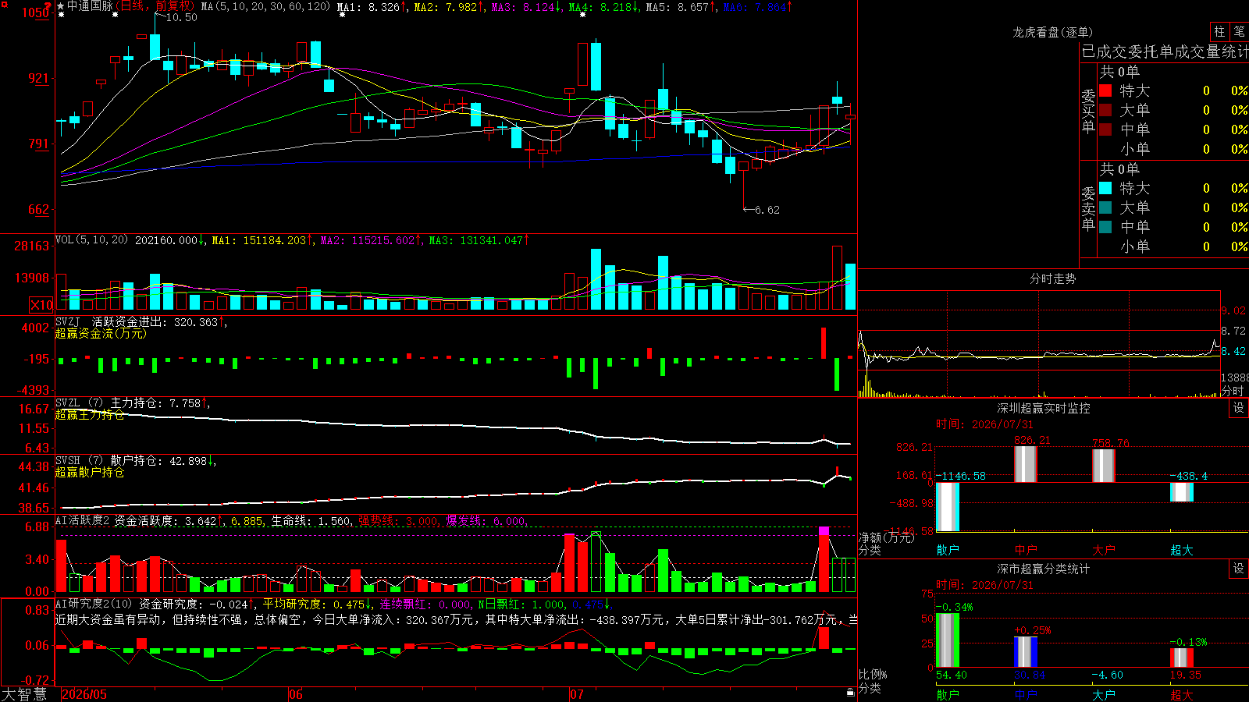This screenshot has width=1249, height=702.
Task: Click the 大户 axis label under -4.60
Action: pyautogui.click(x=1104, y=694)
